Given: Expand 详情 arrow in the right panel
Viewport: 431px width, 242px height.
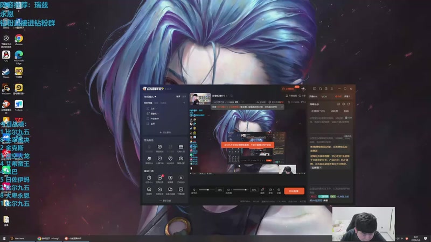Looking at the screenshot, I should click(x=347, y=97).
